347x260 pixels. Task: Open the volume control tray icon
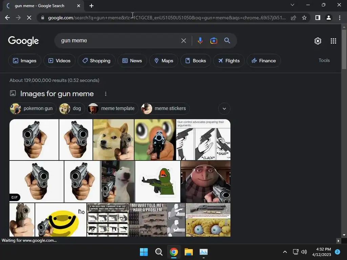click(x=304, y=252)
